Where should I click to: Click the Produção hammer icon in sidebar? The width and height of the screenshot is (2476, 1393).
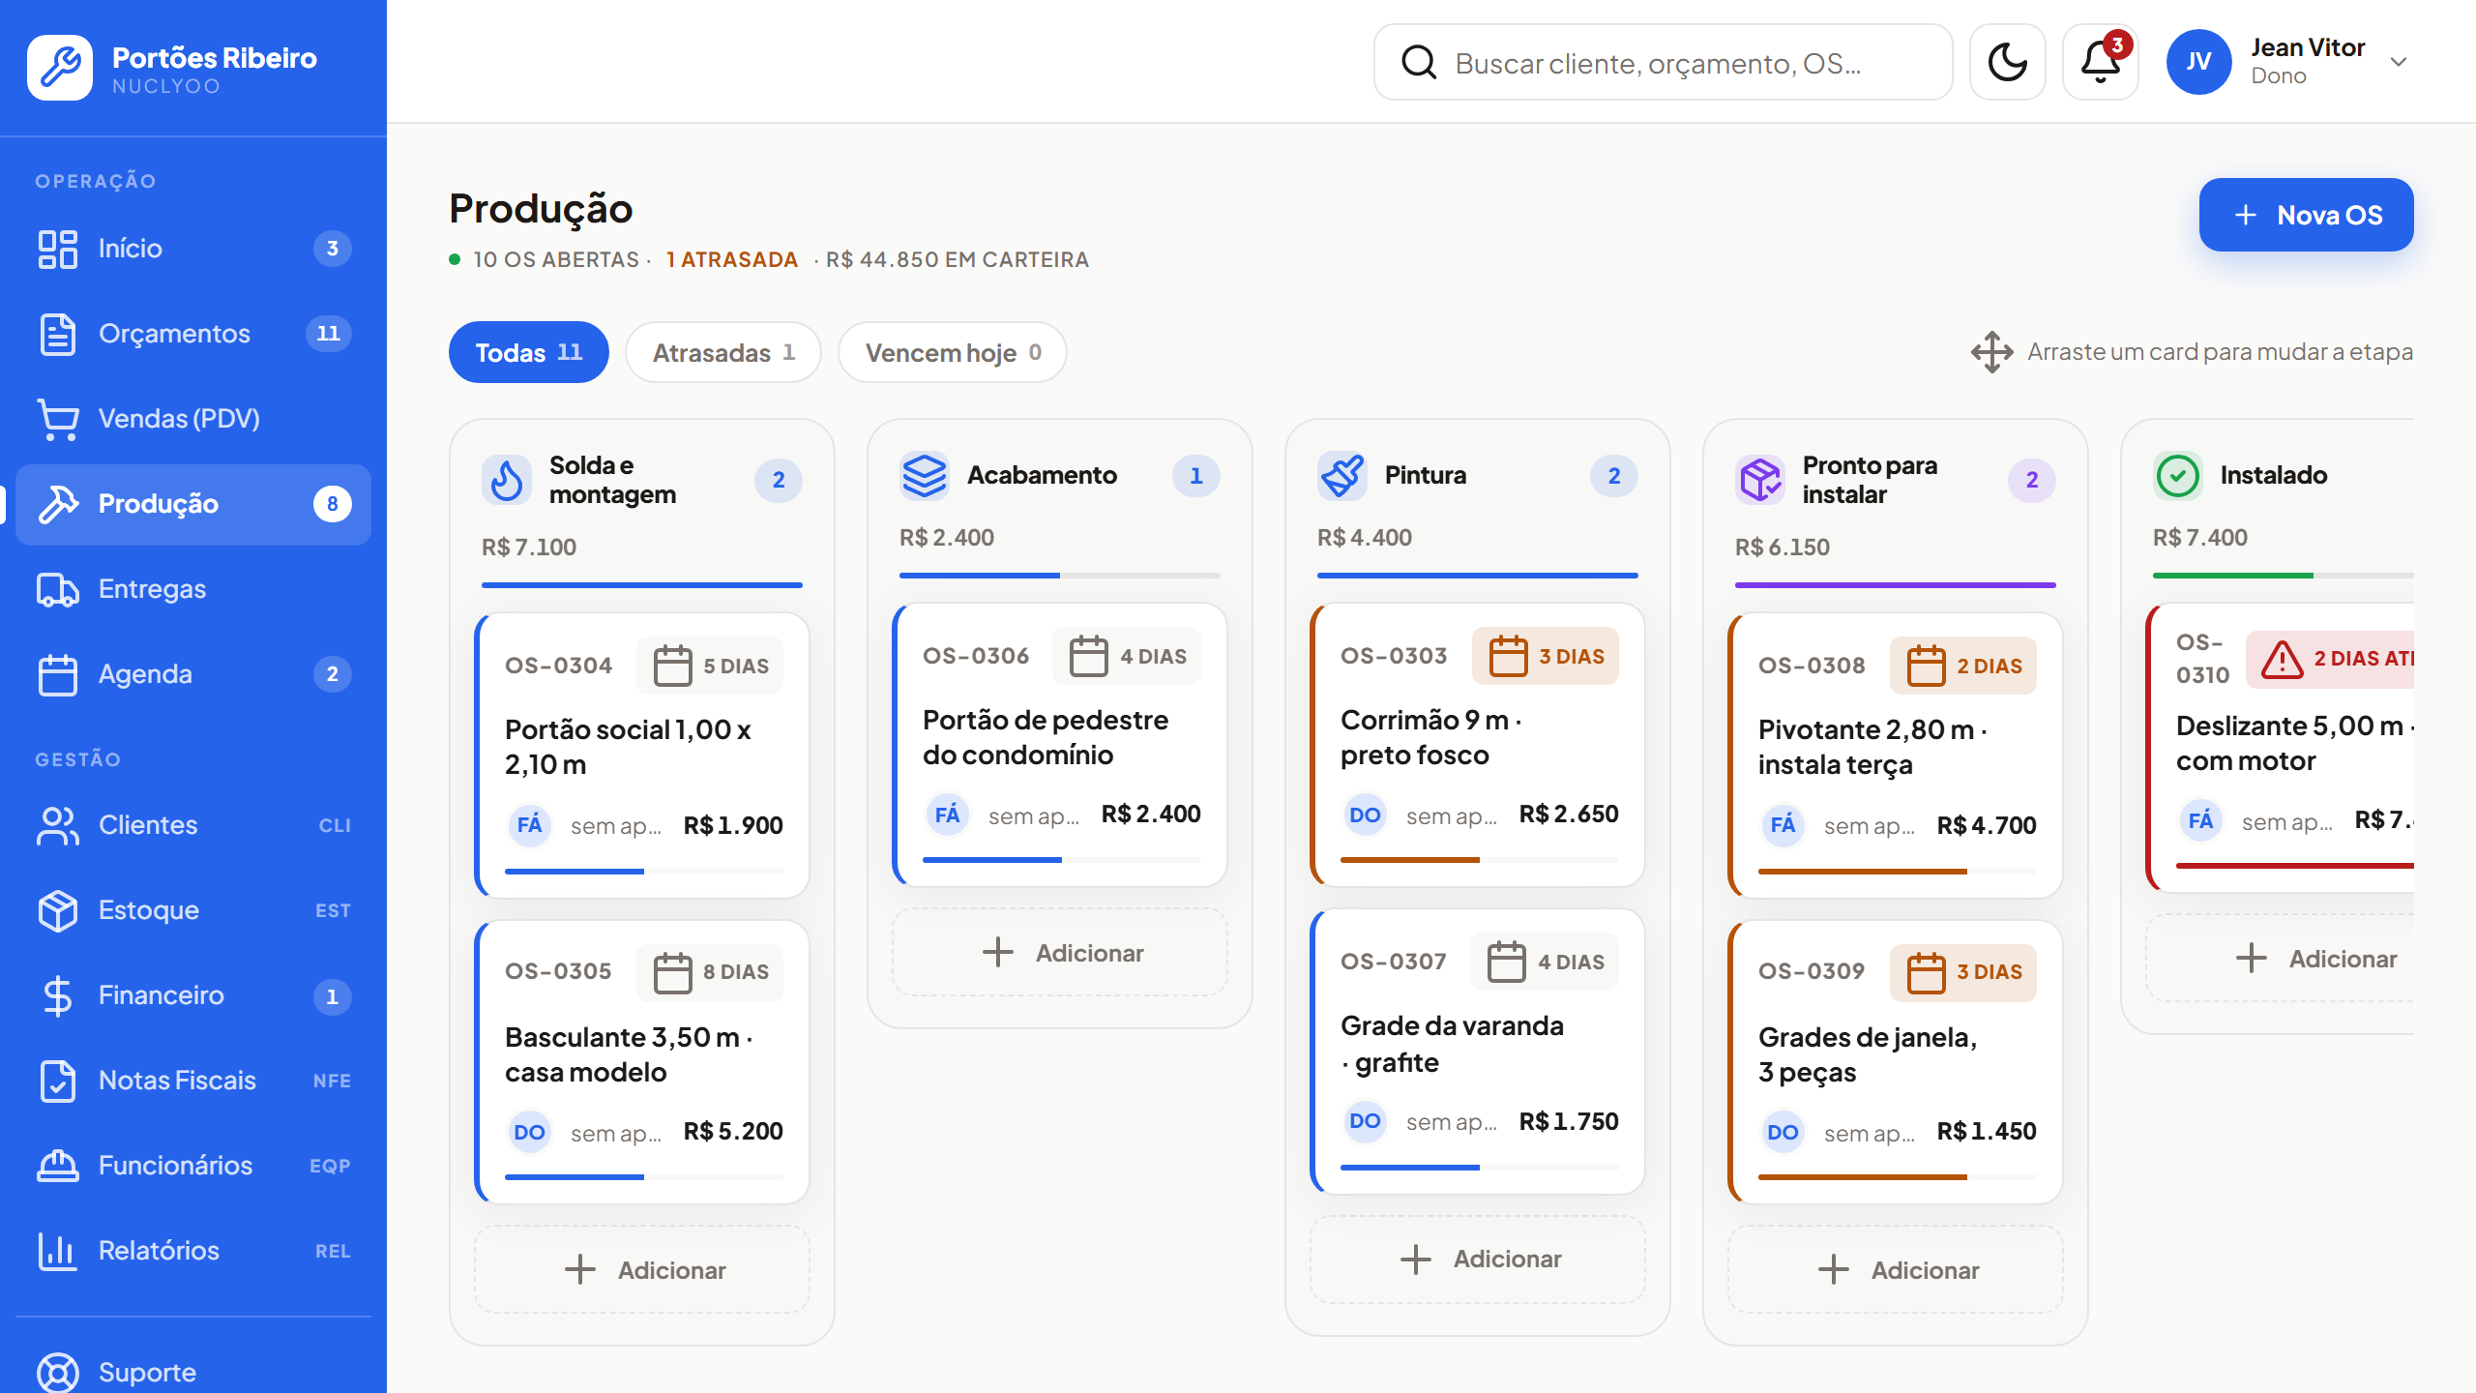click(57, 504)
